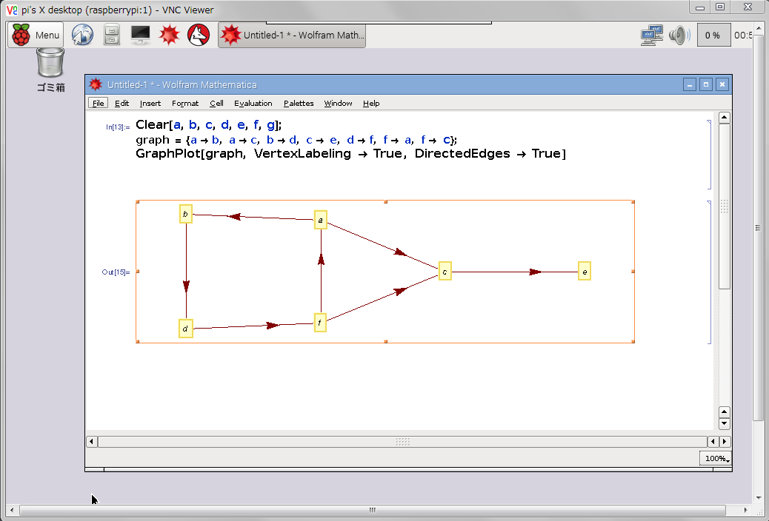Click the vertex labeled c in the graph
The image size is (769, 521).
coord(445,272)
